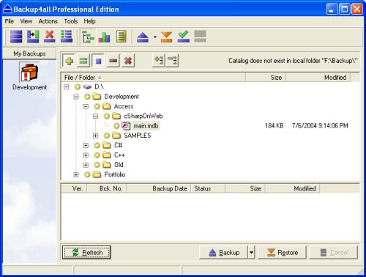Viewport: 366px width, 277px height.
Task: Select the Development folder in tree
Action: pos(122,97)
